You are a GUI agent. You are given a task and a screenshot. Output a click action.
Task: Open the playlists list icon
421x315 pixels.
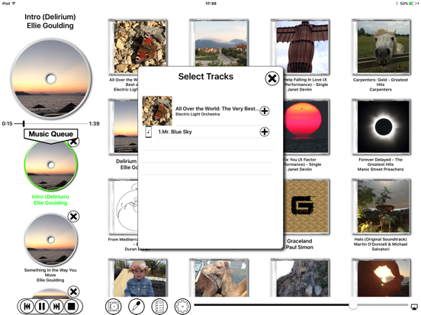point(159,307)
